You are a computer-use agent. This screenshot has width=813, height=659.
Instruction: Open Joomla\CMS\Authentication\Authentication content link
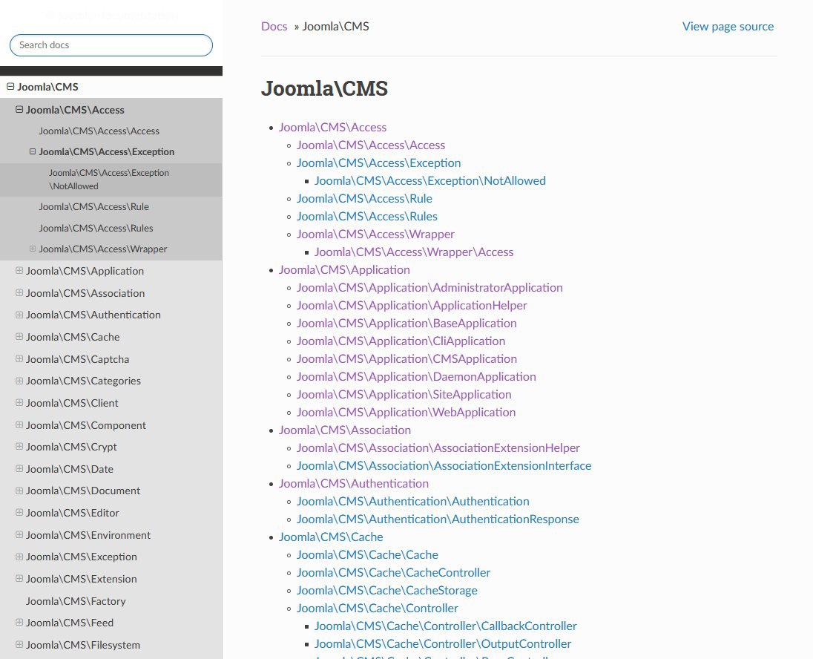(412, 501)
